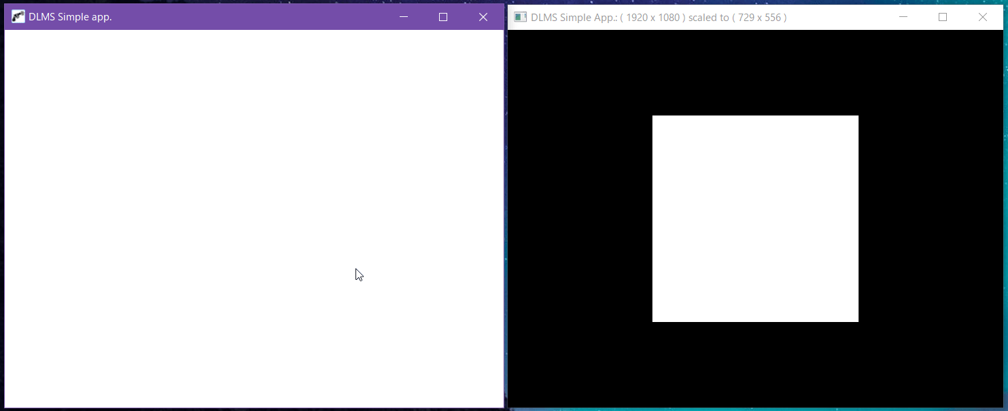Maximize the scaled 729 x 556 window
Screen dimensions: 1008x411
pos(943,17)
